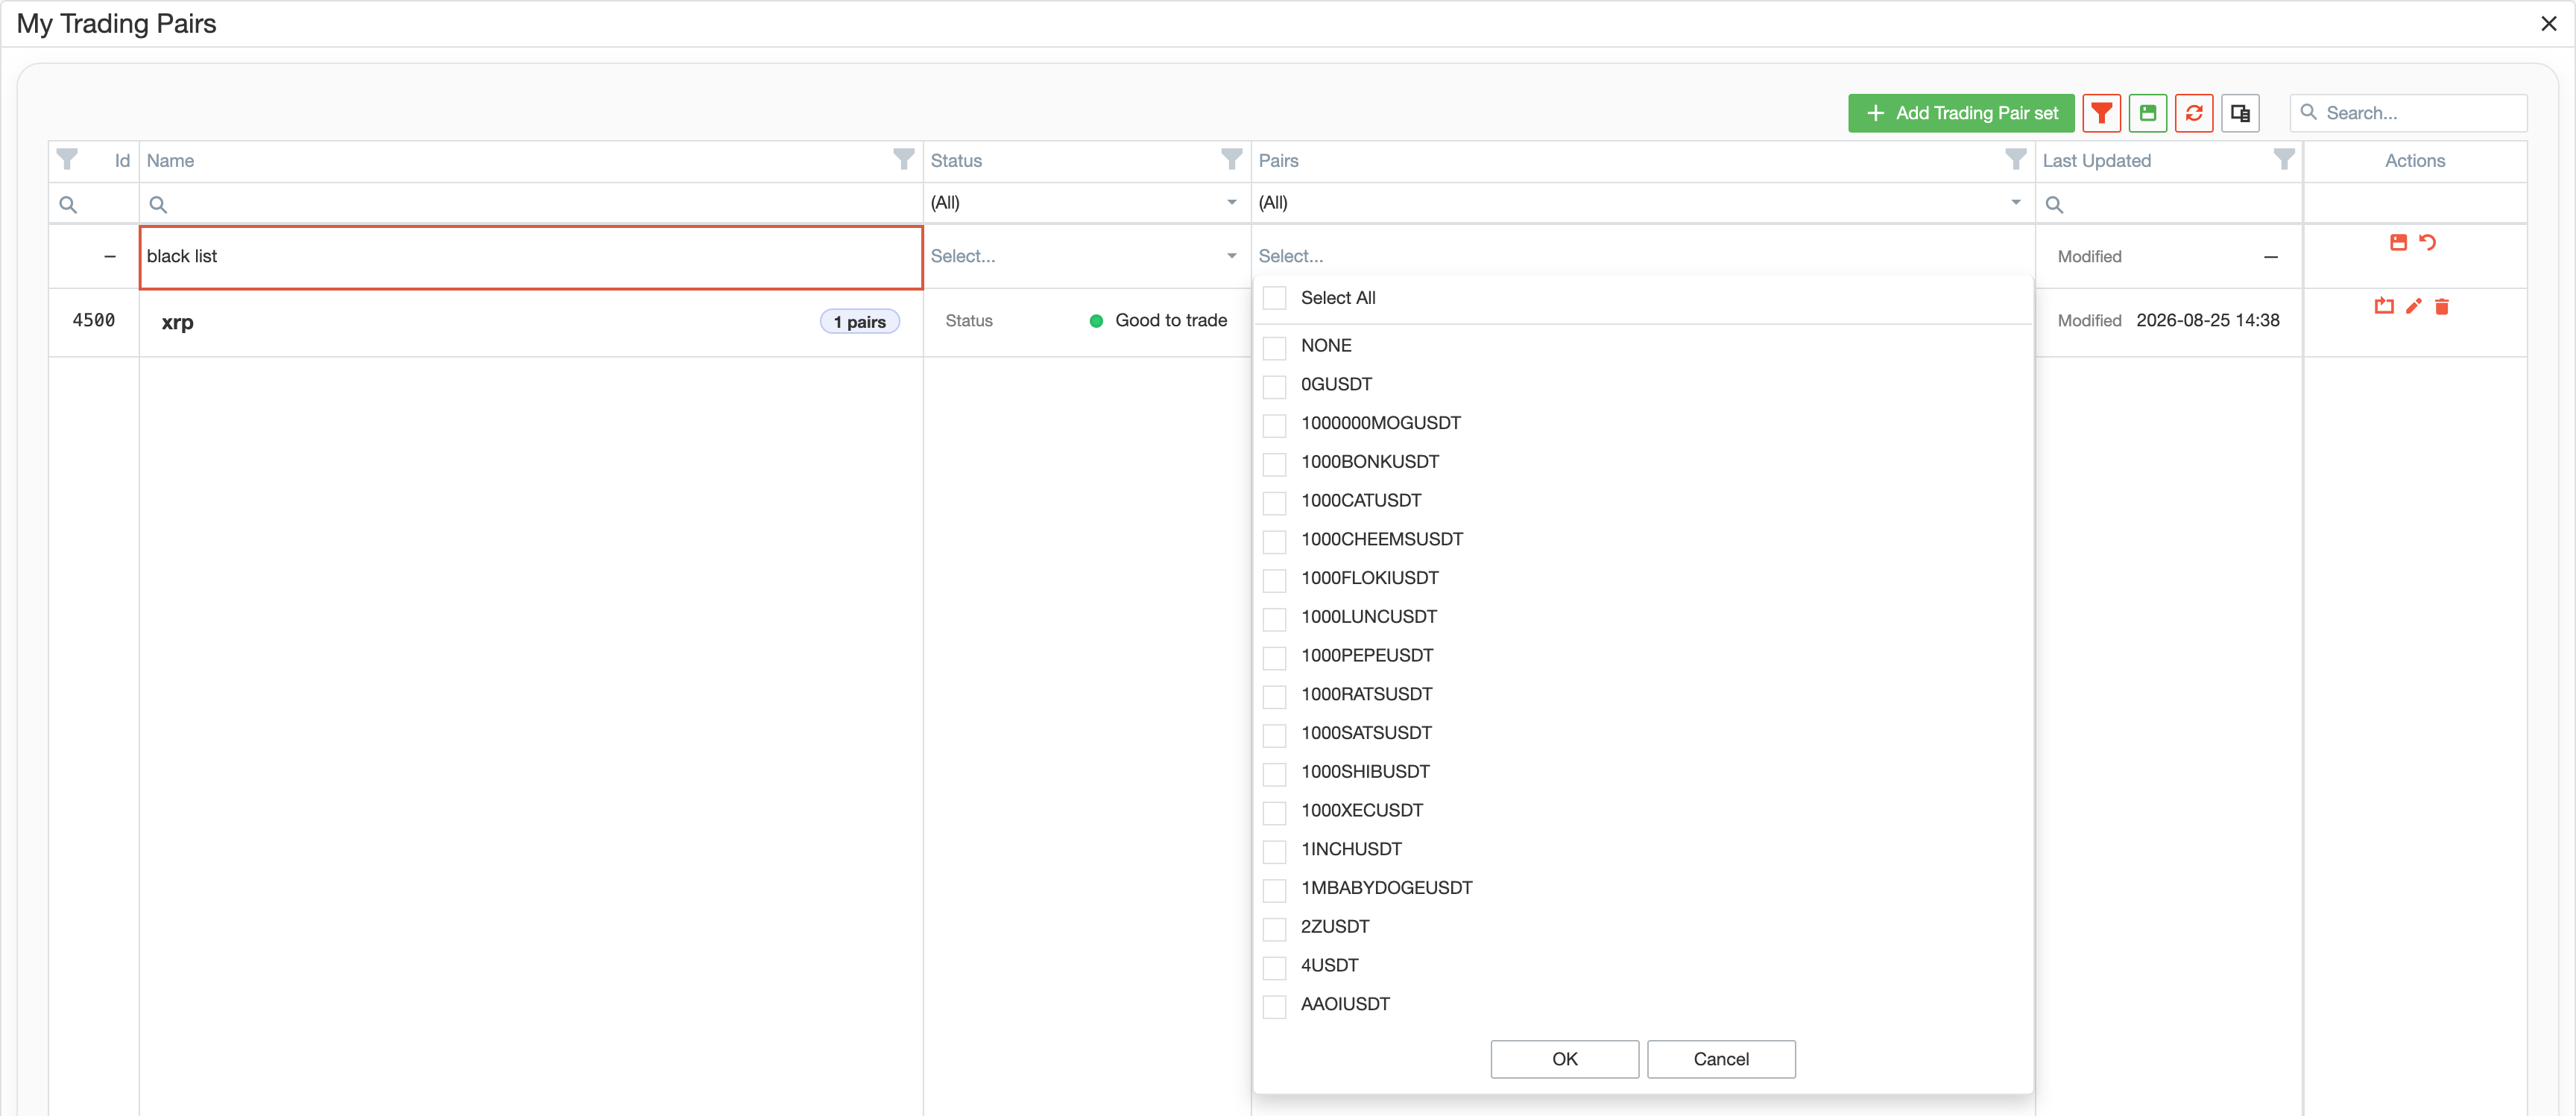
Task: Open the Name column header filter
Action: pyautogui.click(x=903, y=160)
